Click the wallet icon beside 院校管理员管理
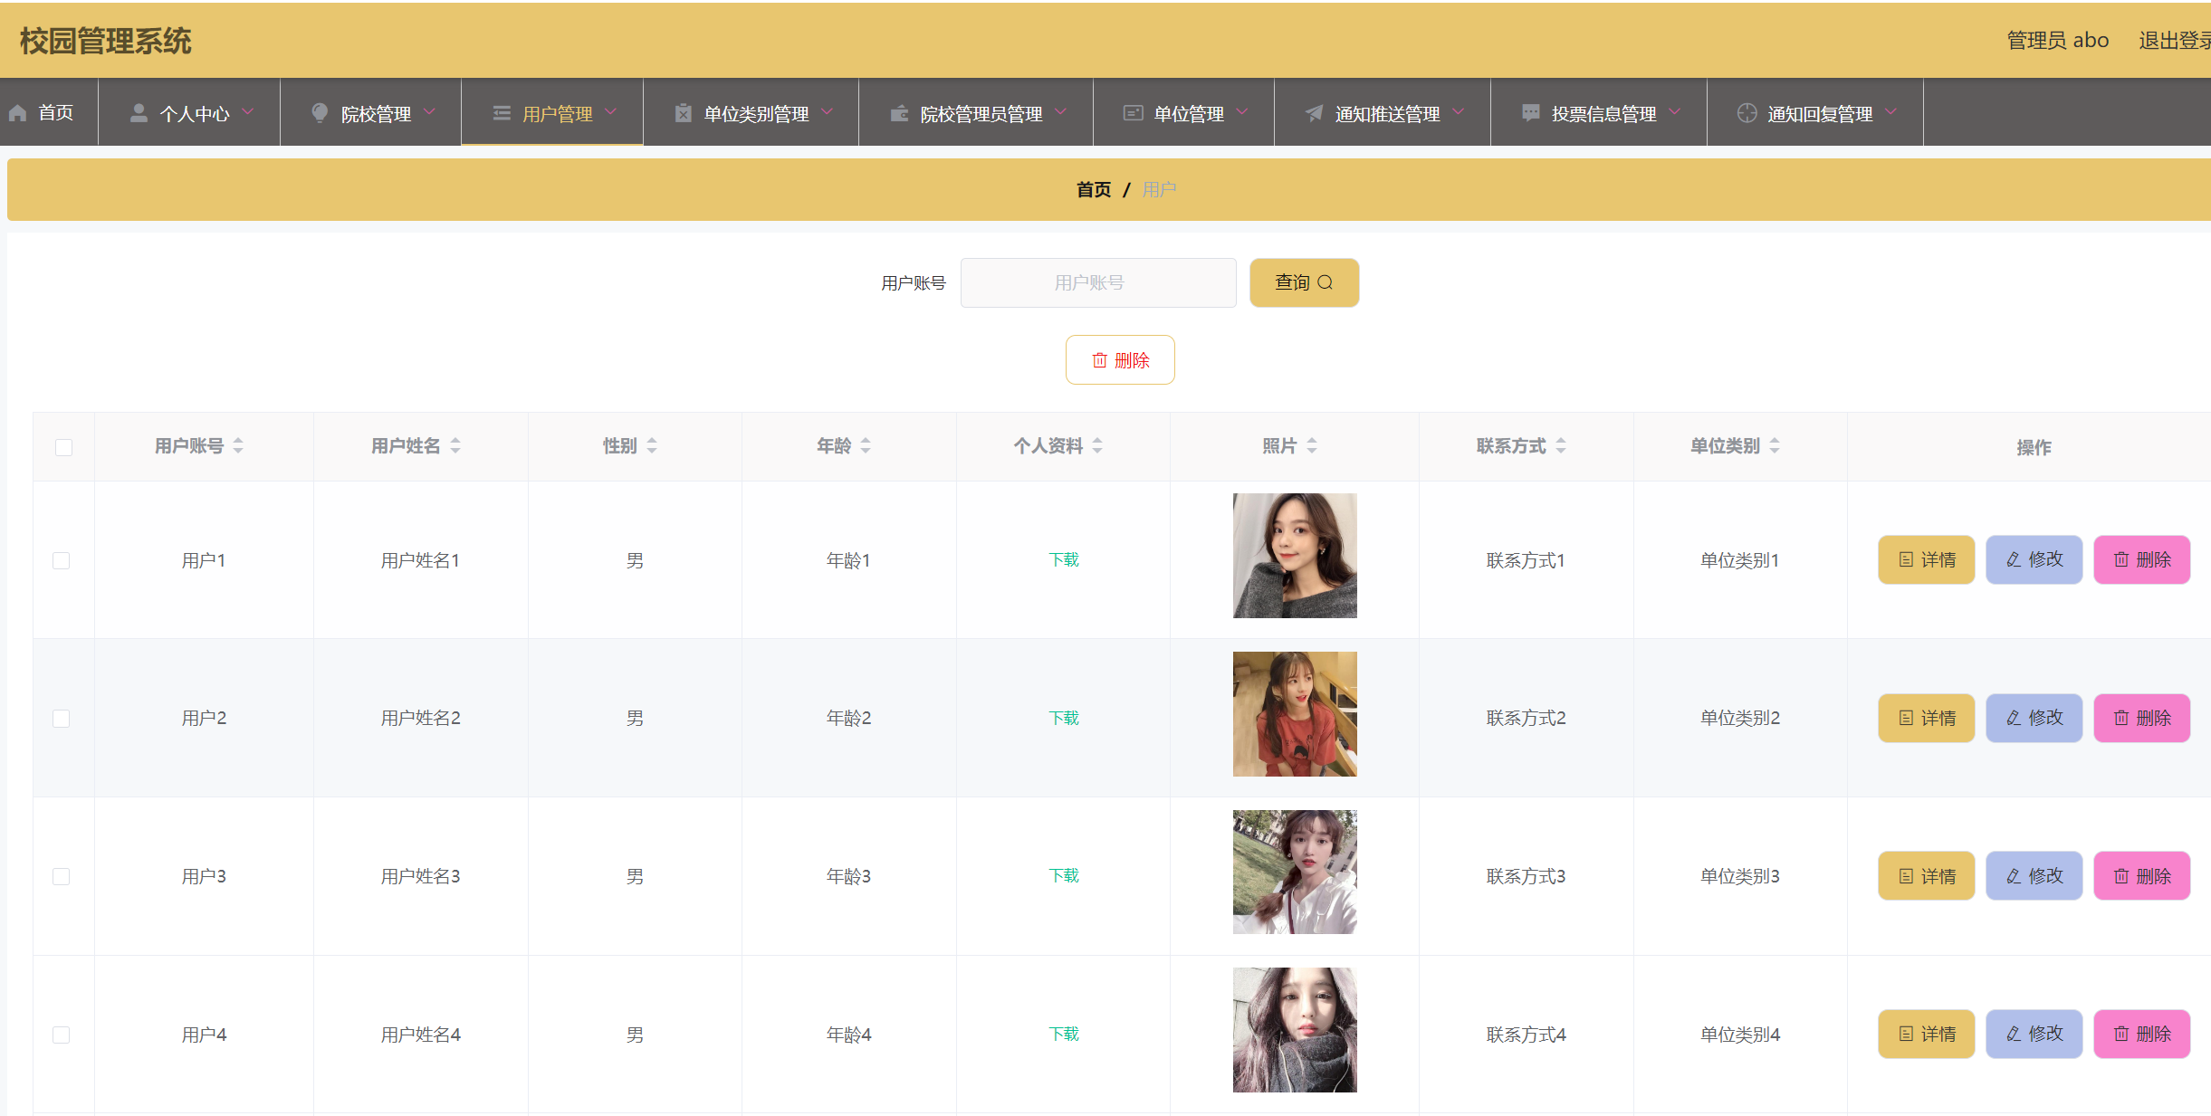The width and height of the screenshot is (2211, 1116). [899, 113]
